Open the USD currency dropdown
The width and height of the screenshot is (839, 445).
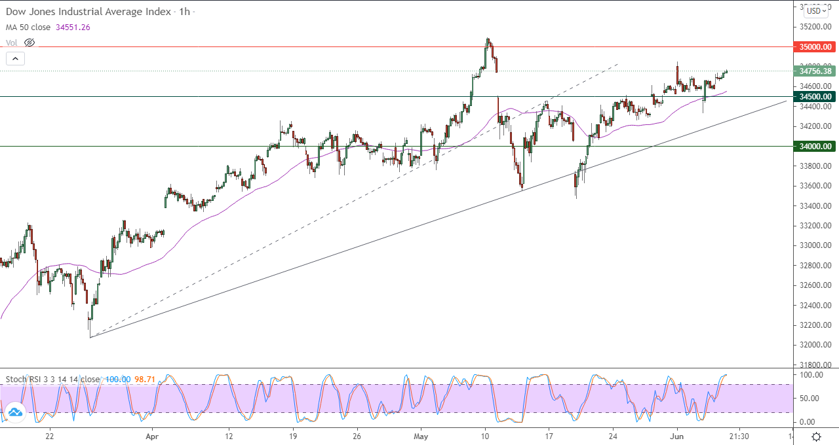(x=816, y=10)
